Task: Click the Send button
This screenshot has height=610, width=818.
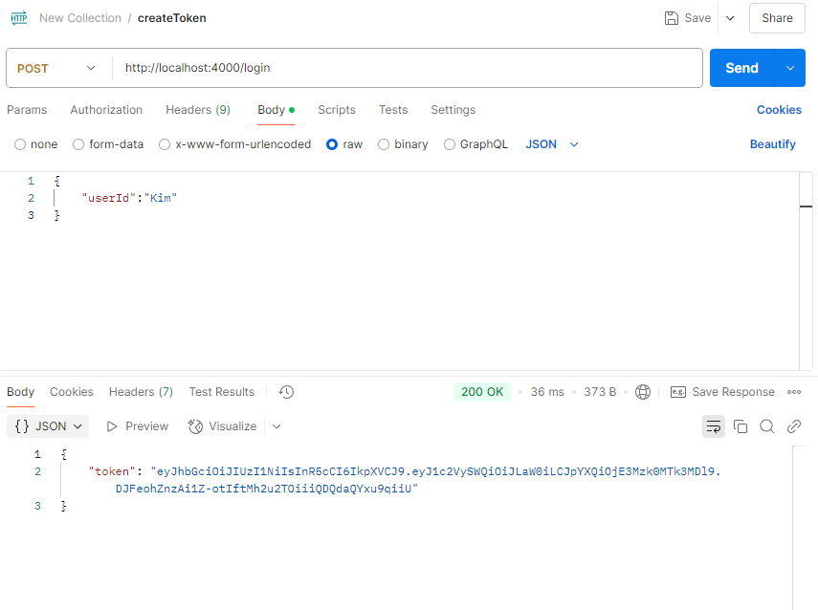Action: (741, 68)
